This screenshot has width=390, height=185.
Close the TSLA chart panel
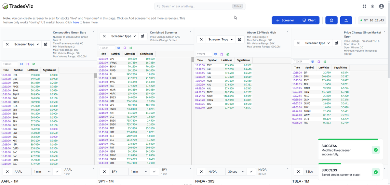click(x=298, y=172)
